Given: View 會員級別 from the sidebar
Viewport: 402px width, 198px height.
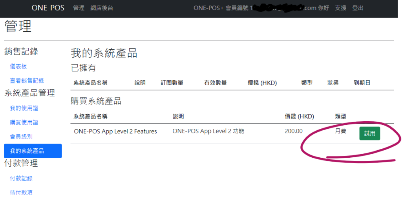Looking at the screenshot, I should pyautogui.click(x=21, y=137).
